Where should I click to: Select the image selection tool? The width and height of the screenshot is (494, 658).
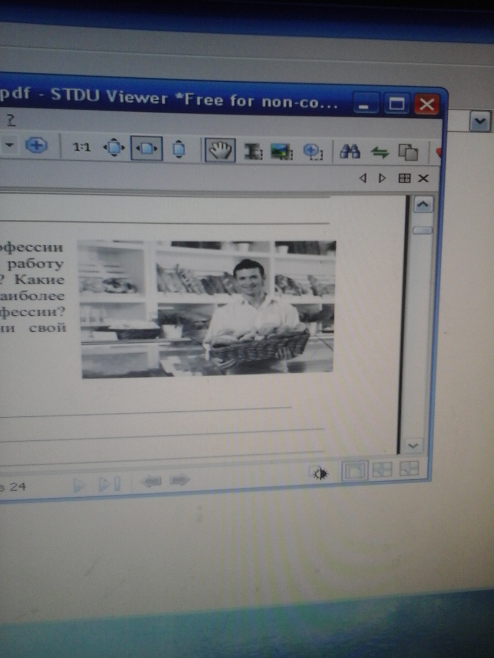(282, 152)
